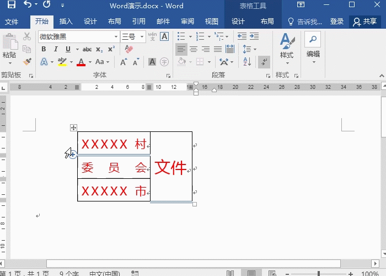Screen dimensions: 386x276
Task: Center align text
Action: [194, 49]
